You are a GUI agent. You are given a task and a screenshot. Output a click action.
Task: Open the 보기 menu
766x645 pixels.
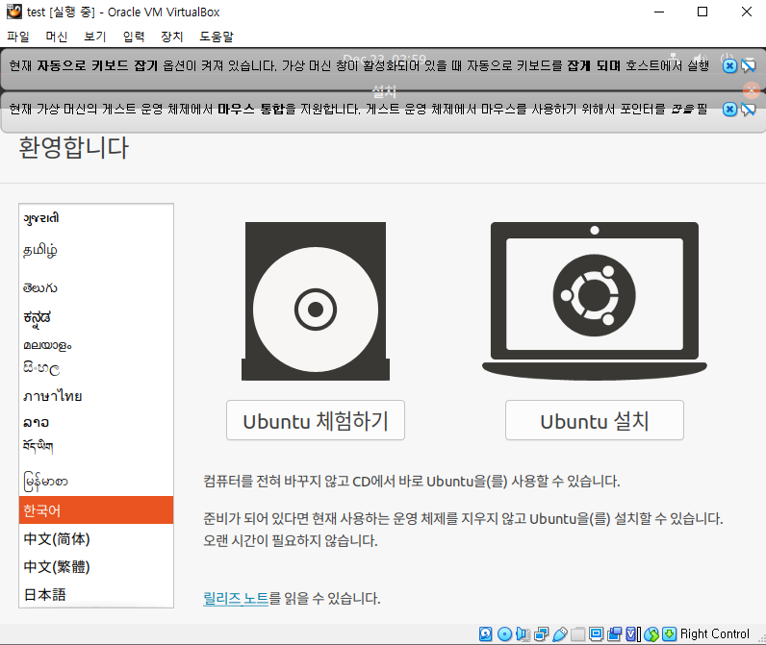coord(94,37)
